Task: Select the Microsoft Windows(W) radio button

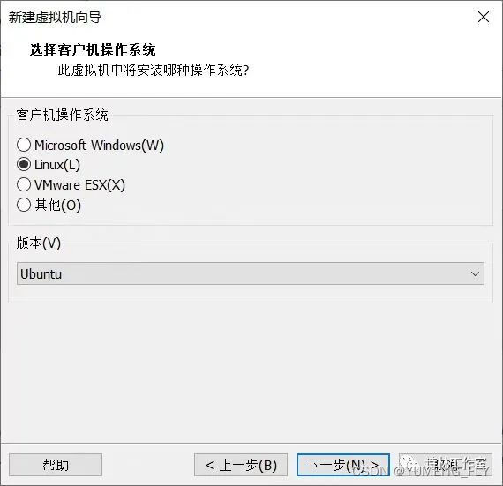Action: [x=24, y=145]
